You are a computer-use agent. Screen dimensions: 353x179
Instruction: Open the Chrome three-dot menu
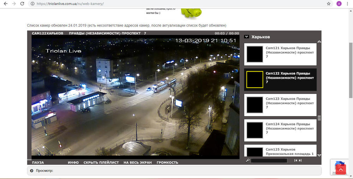pyautogui.click(x=347, y=4)
